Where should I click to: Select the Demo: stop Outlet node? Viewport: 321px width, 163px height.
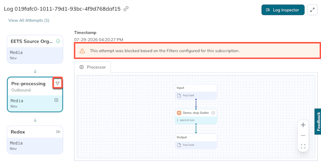pos(196,116)
